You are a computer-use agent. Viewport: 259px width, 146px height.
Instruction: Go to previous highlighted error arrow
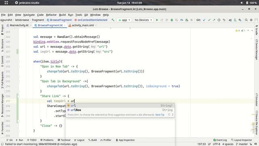[x=248, y=30]
